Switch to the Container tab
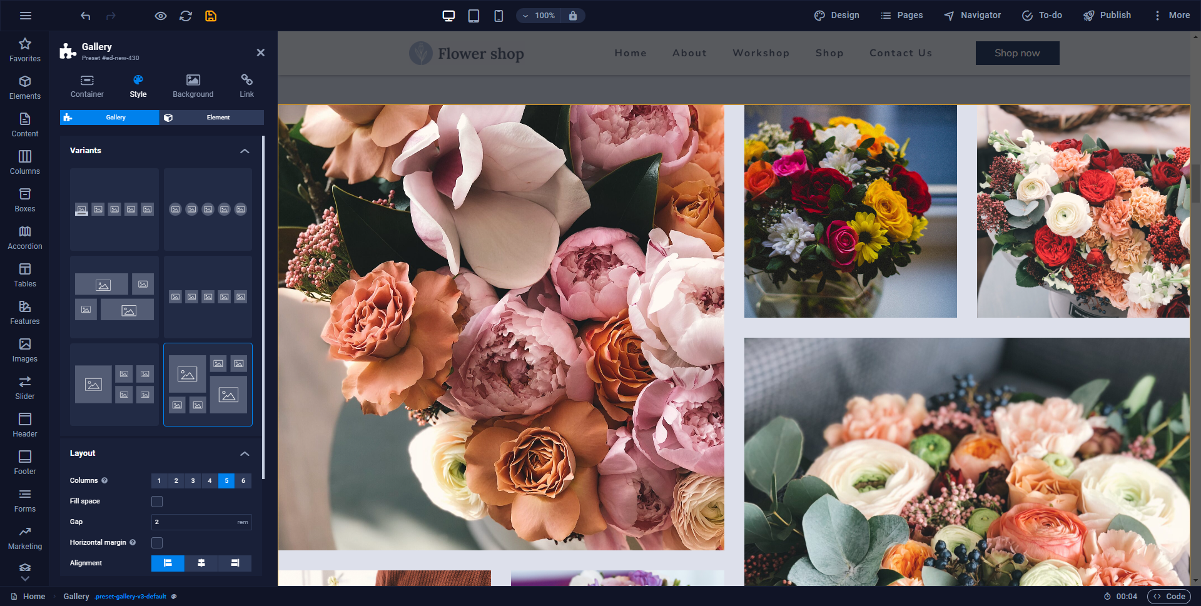The image size is (1201, 606). 87,86
